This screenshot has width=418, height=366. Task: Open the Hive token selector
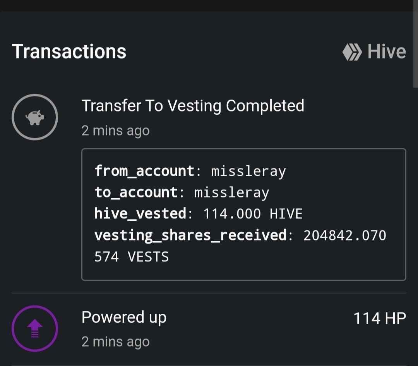tap(374, 52)
